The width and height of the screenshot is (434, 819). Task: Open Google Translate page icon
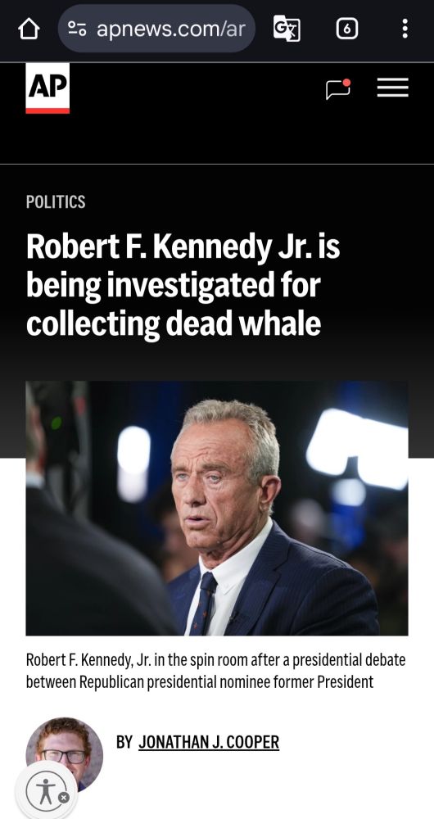point(287,28)
